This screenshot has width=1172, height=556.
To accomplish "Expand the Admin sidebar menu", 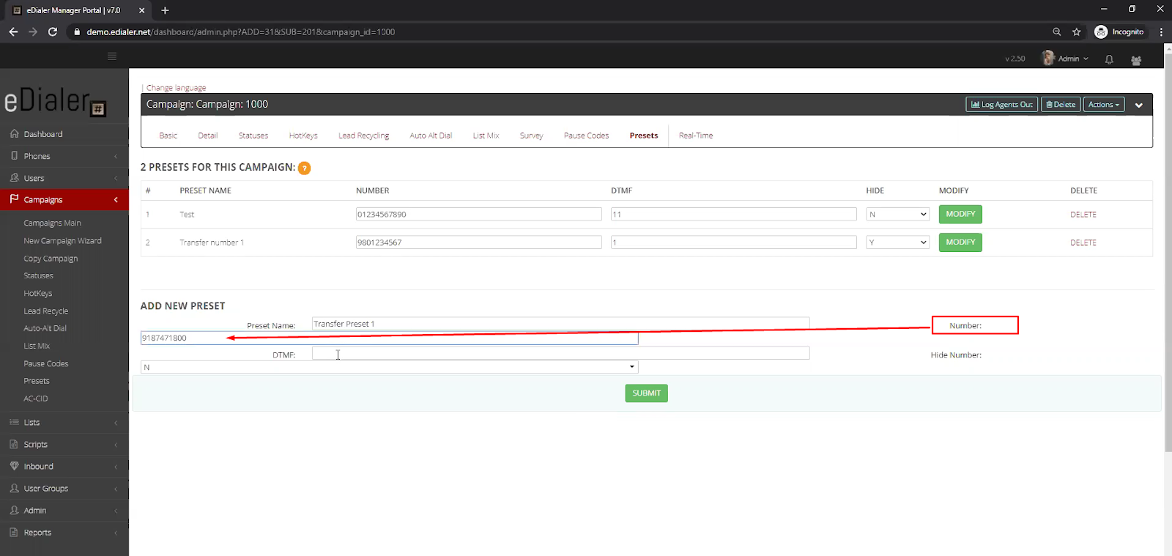I will tap(64, 511).
